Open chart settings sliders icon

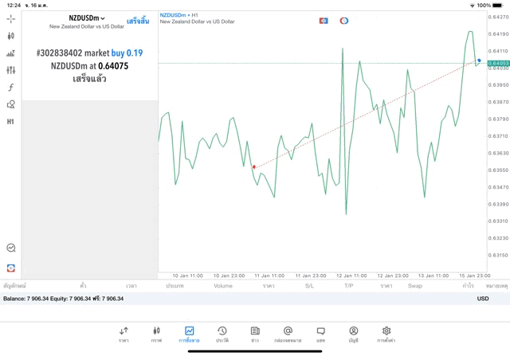click(x=10, y=70)
